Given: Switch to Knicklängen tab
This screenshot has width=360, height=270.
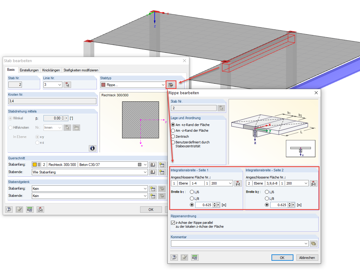Looking at the screenshot, I should [51, 70].
